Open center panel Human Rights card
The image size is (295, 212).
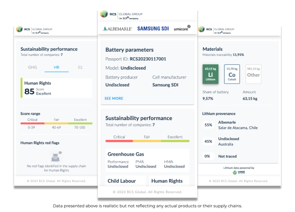coord(169,181)
